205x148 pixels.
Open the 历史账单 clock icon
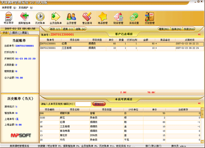coord(39,18)
